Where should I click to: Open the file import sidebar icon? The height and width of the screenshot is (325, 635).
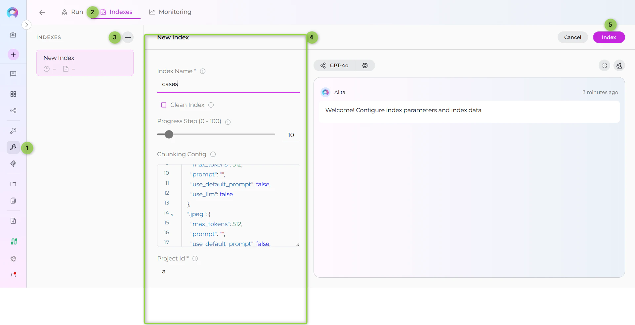tap(13, 221)
